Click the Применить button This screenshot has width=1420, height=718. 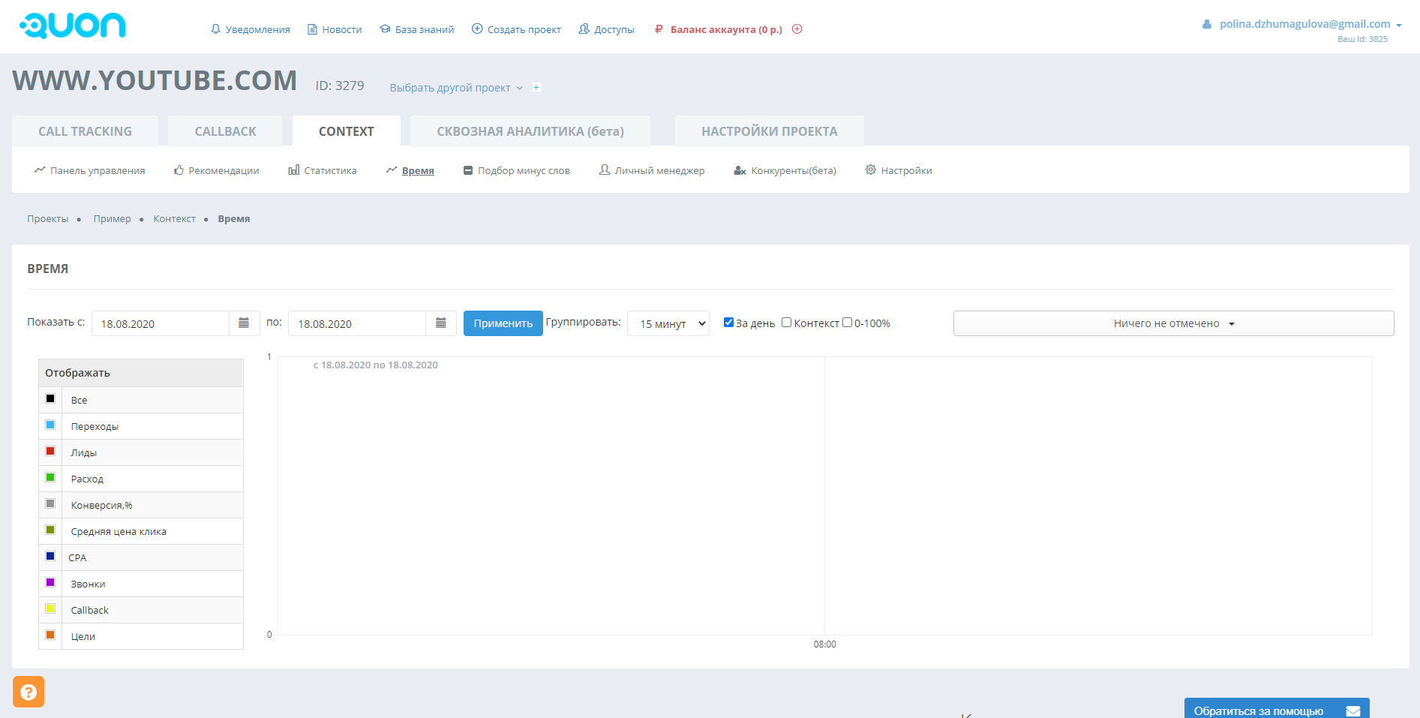tap(503, 323)
